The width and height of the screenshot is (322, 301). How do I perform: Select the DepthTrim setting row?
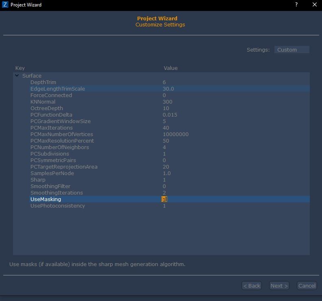pyautogui.click(x=43, y=82)
